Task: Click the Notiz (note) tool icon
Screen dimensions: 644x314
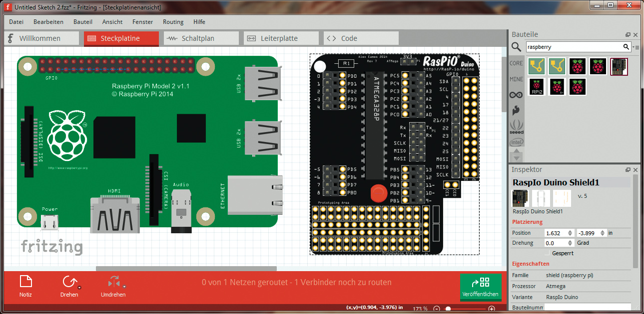Action: coord(25,282)
